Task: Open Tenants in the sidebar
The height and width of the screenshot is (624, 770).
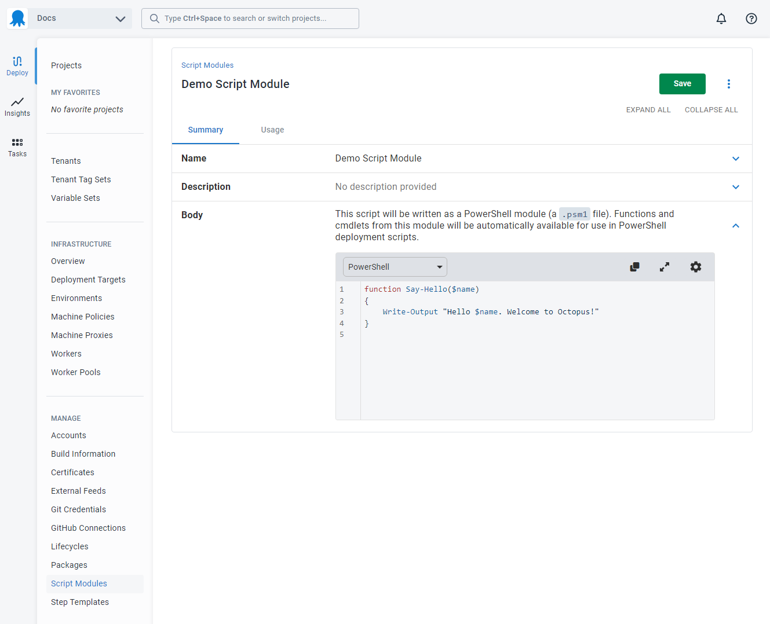Action: [66, 161]
